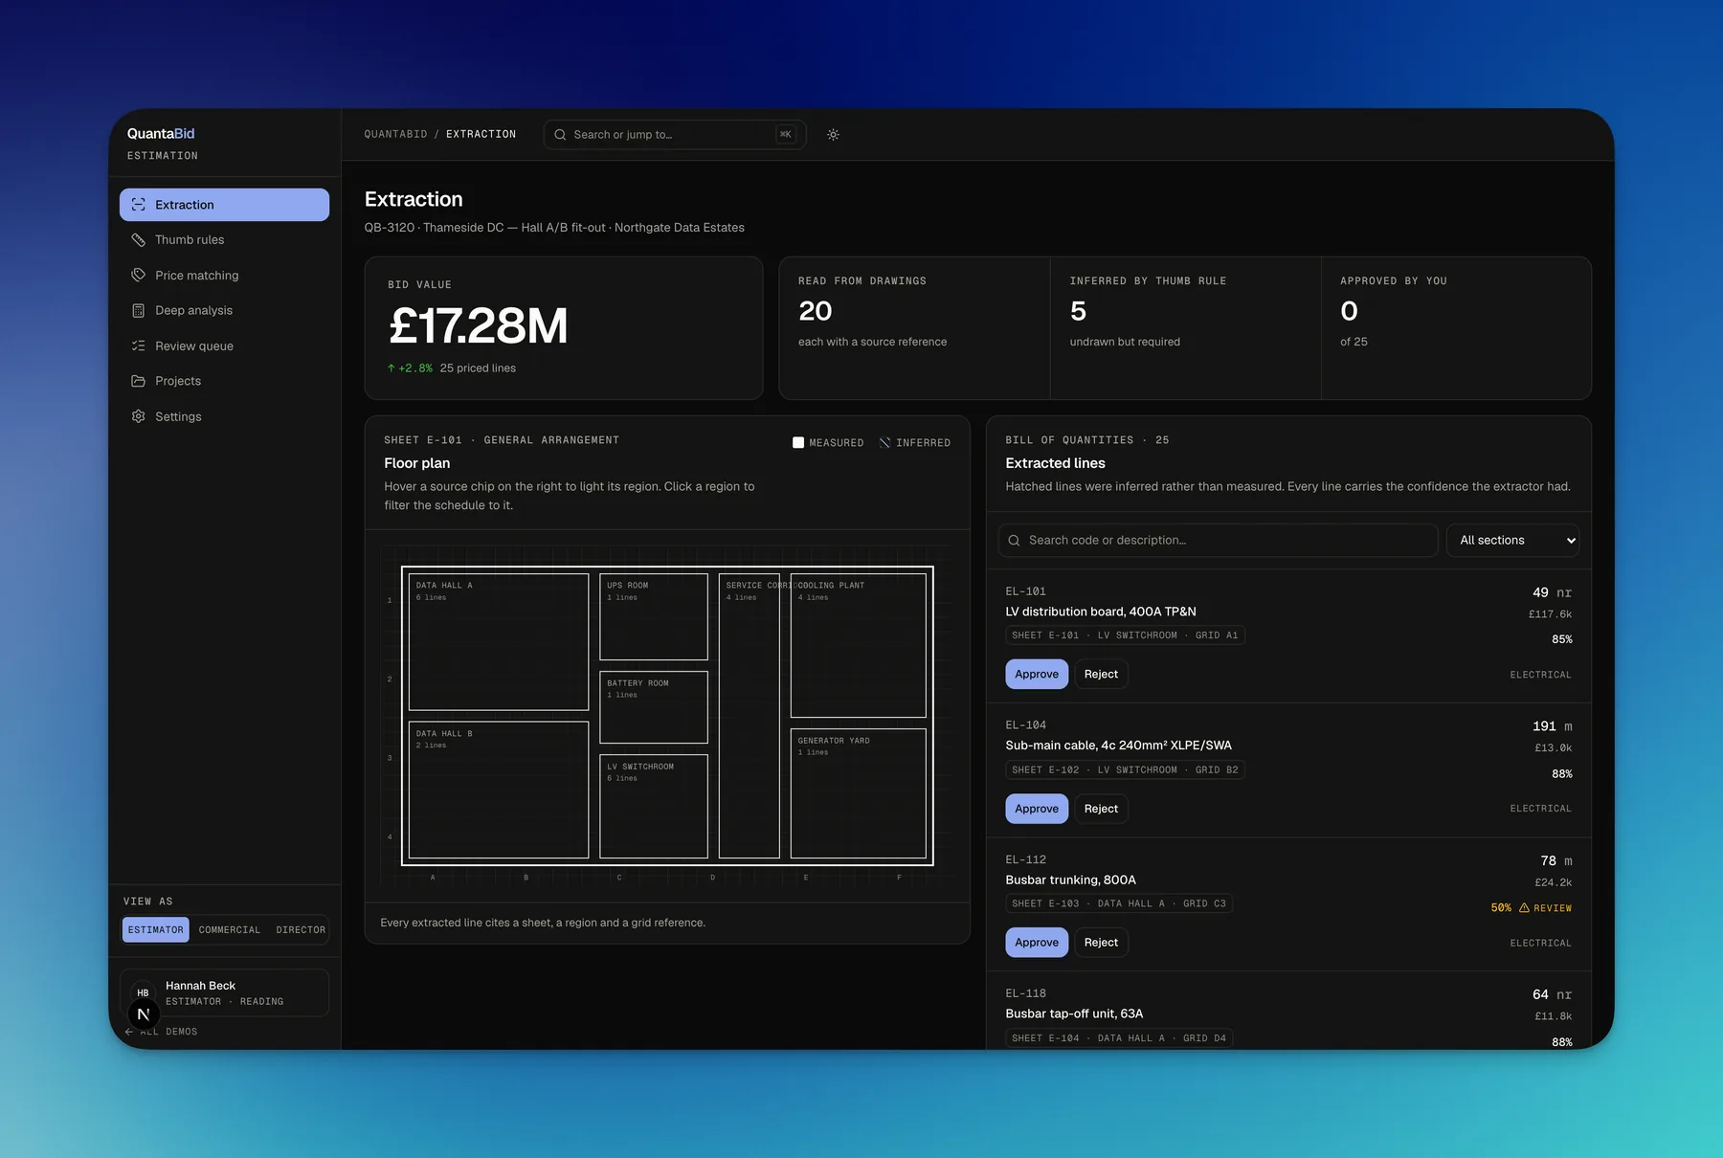Focus Search code or description field
Screen dimensions: 1723x1158
[x=1218, y=541]
